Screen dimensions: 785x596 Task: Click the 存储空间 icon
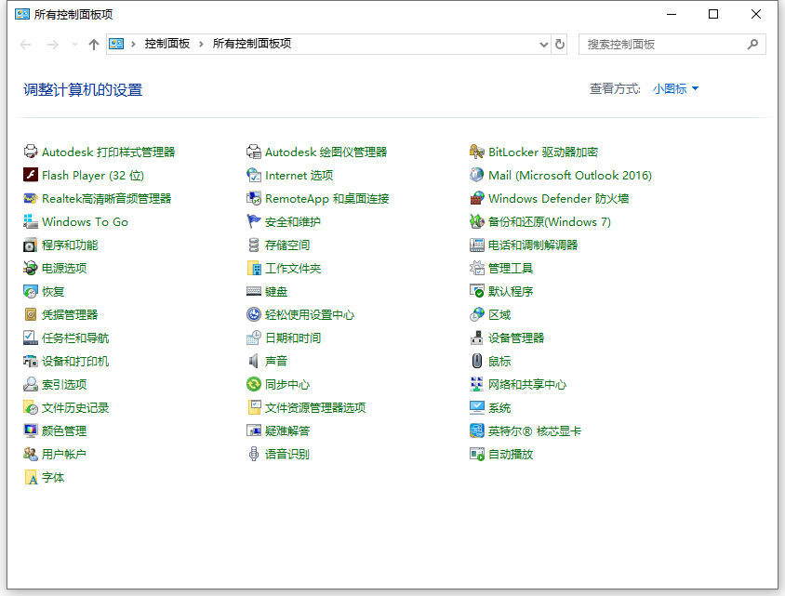(254, 245)
